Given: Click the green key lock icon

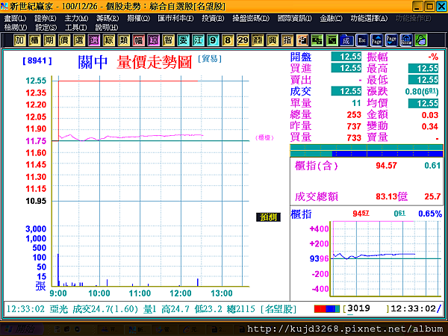Looking at the screenshot, I should pyautogui.click(x=421, y=40).
